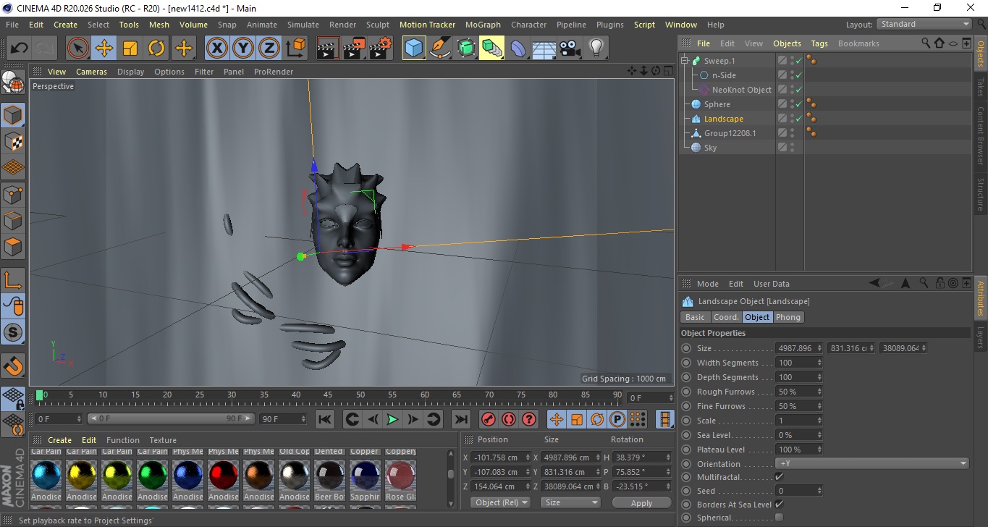The height and width of the screenshot is (527, 988).
Task: Add a Cube primitive object
Action: (414, 49)
